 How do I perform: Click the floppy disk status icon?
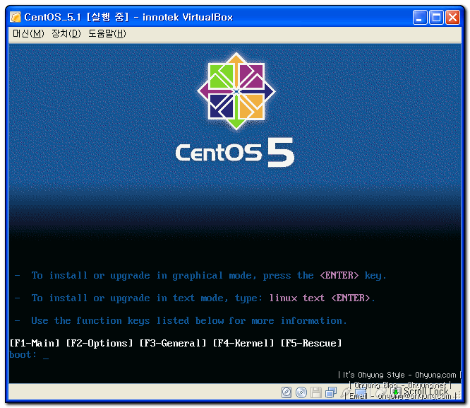316,392
